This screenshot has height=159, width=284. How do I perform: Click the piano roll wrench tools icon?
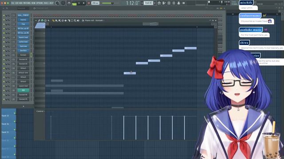39,21
